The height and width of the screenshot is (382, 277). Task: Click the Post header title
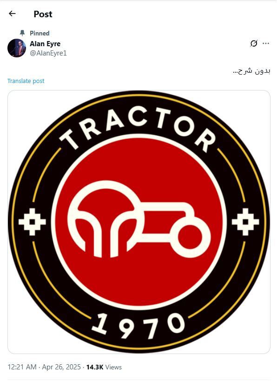tap(43, 14)
